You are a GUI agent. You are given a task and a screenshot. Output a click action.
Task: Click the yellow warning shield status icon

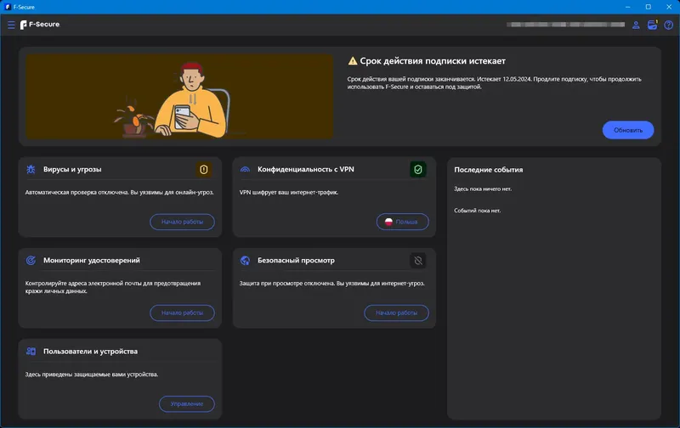[x=203, y=169]
